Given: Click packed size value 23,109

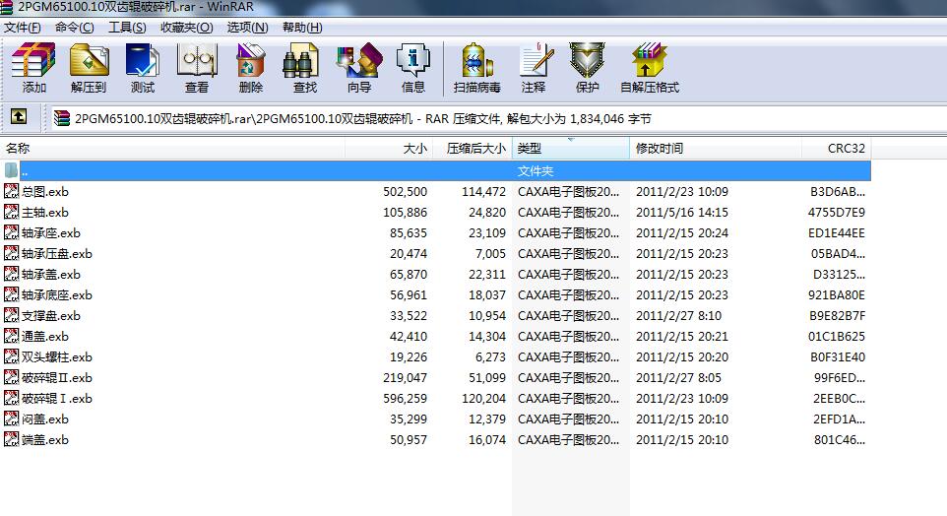Looking at the screenshot, I should [x=486, y=232].
